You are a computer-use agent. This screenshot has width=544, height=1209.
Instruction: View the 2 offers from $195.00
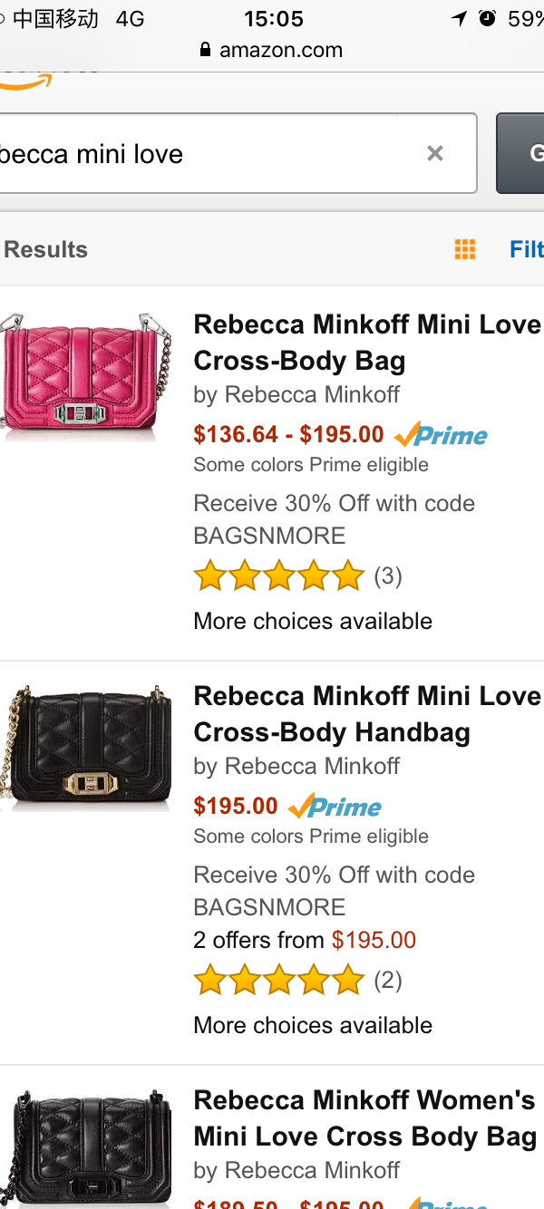coord(305,940)
